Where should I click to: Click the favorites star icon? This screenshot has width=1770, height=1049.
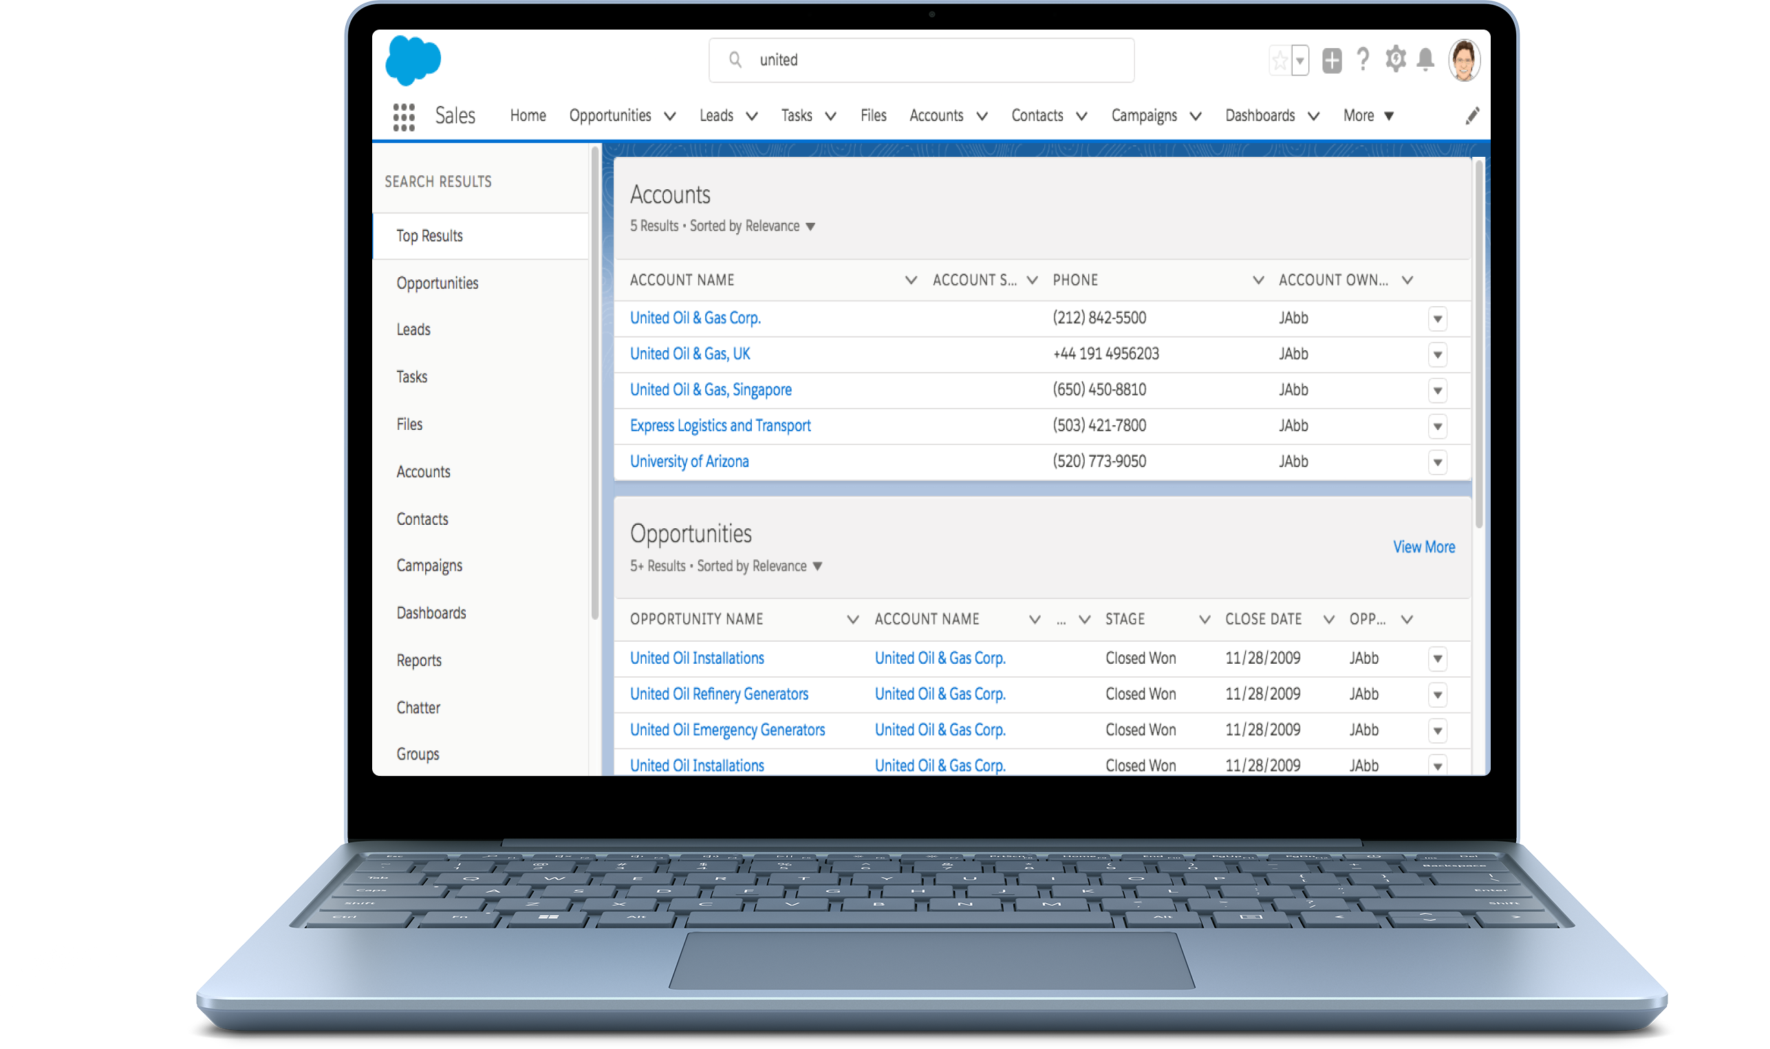click(x=1280, y=61)
